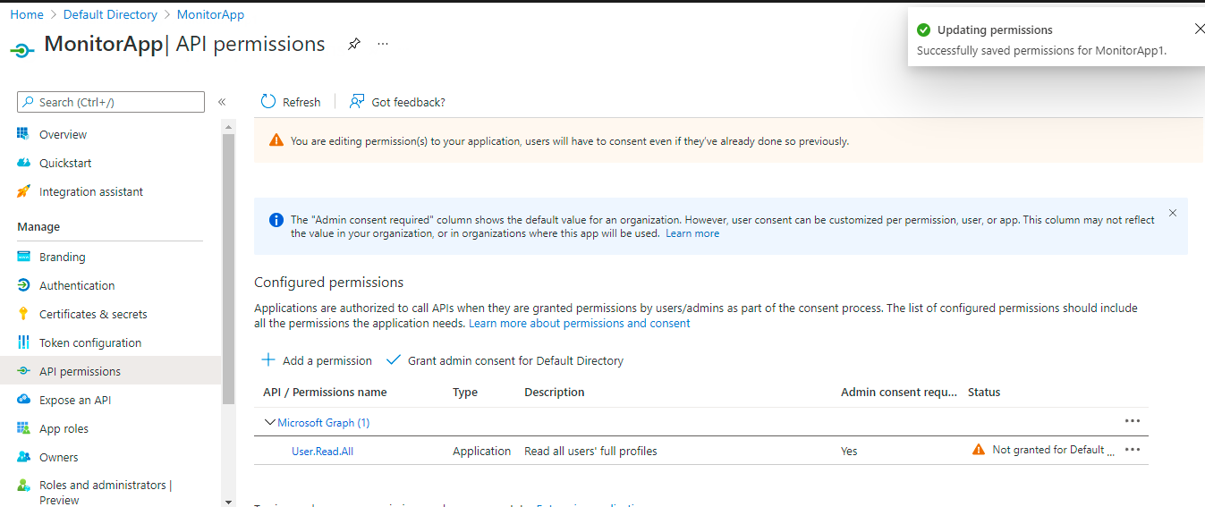The width and height of the screenshot is (1205, 507).
Task: Click green success check in notification
Action: coord(924,30)
